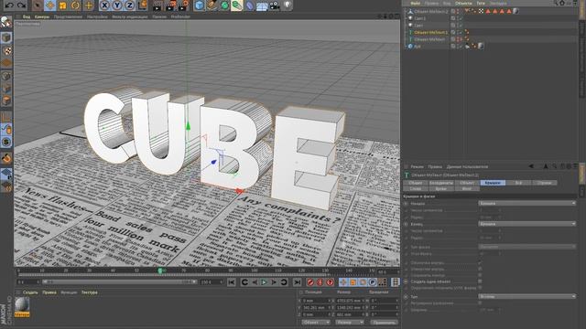Image resolution: width=586 pixels, height=329 pixels.
Task: Click Play Forward in timeline controls
Action: pos(264,282)
